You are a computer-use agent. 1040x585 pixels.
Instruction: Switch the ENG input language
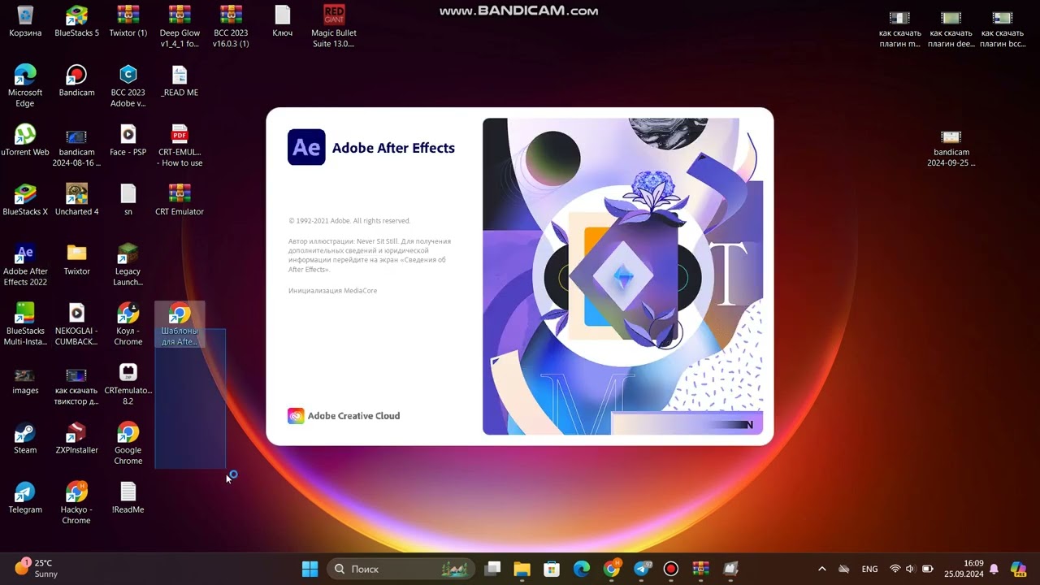(869, 569)
